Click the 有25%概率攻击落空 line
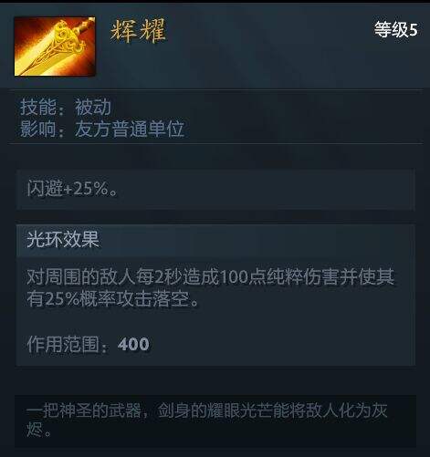 pos(113,298)
